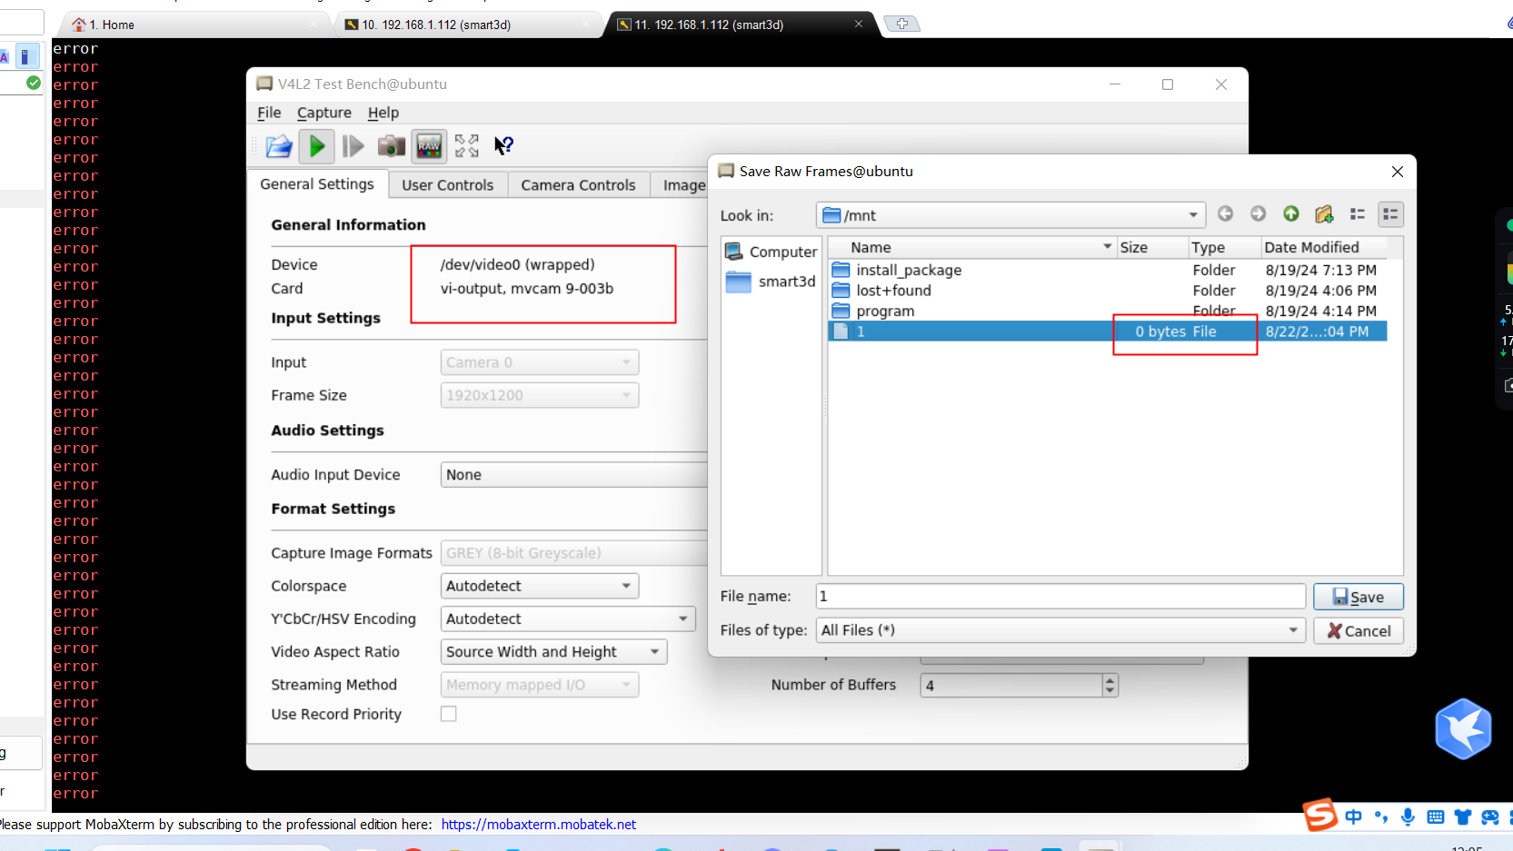
Task: Increase the Number of Buffers stepper
Action: pyautogui.click(x=1110, y=680)
